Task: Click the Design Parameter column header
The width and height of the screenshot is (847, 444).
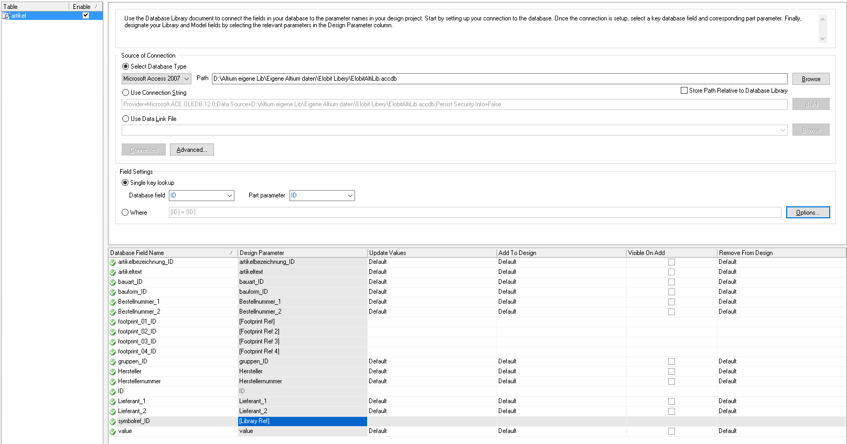Action: click(x=302, y=253)
